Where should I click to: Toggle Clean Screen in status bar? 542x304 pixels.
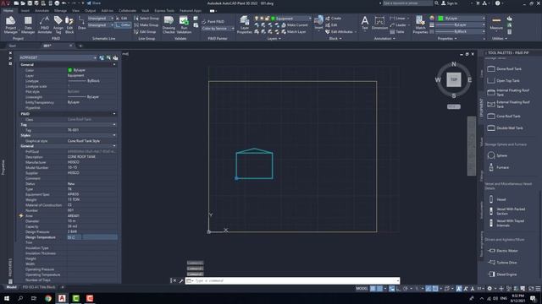[x=531, y=289]
